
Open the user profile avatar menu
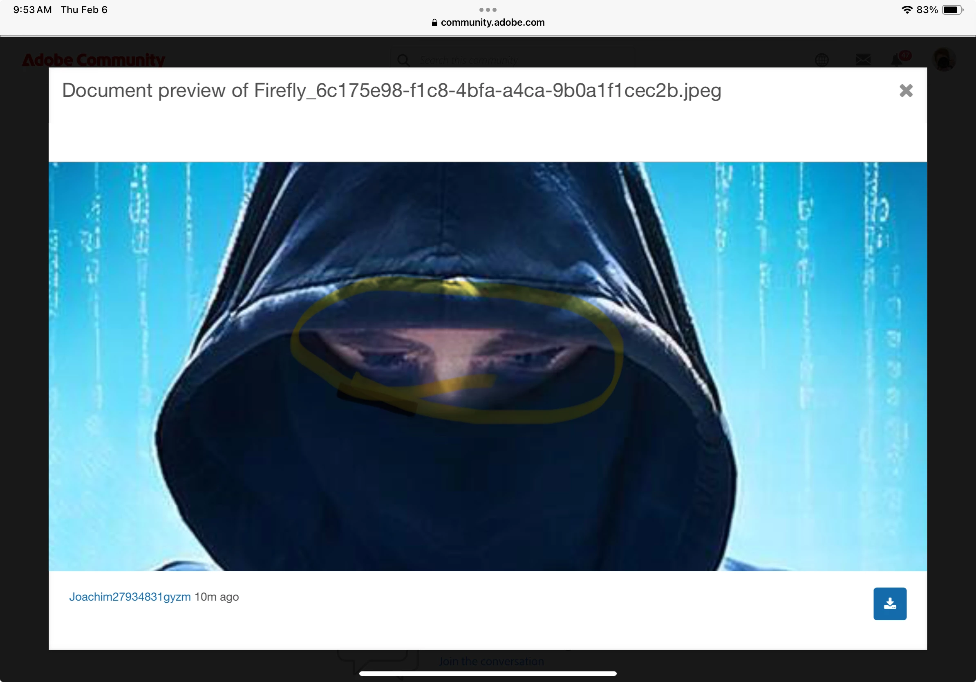coord(944,60)
